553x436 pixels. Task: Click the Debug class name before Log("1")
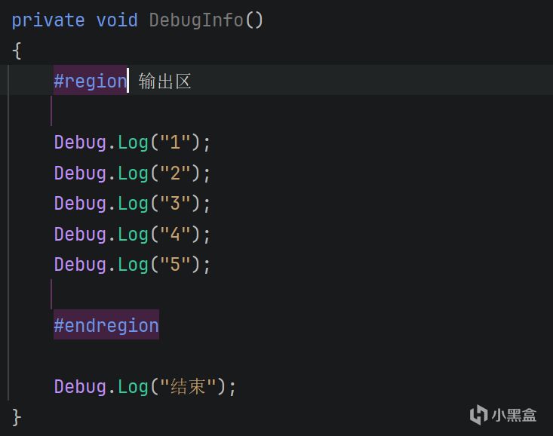pos(80,142)
